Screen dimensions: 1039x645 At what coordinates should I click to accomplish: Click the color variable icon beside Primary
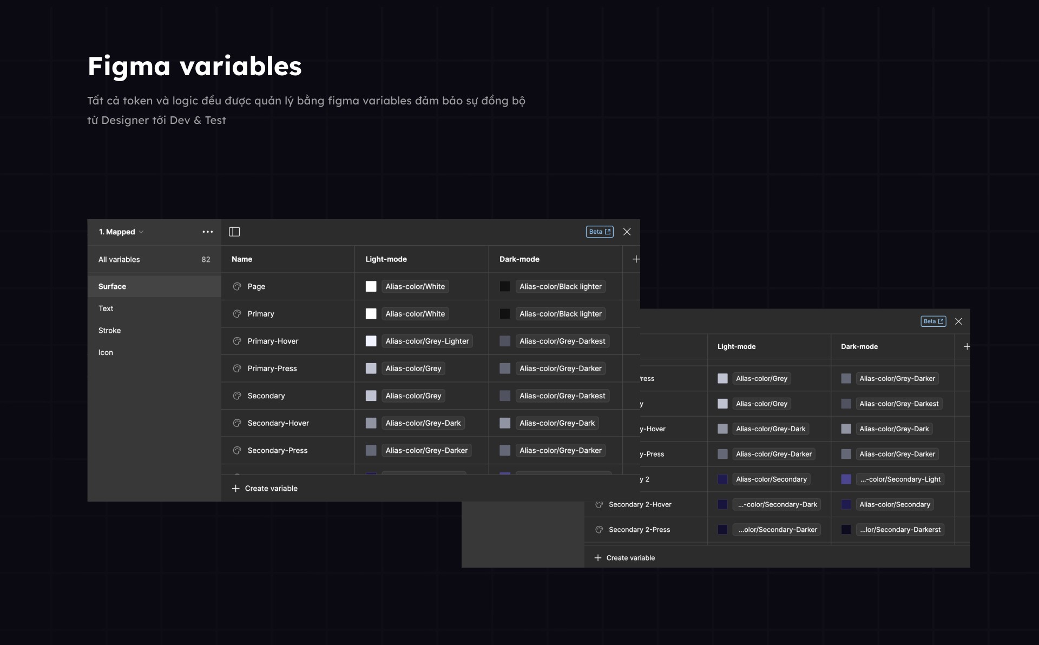coord(237,314)
